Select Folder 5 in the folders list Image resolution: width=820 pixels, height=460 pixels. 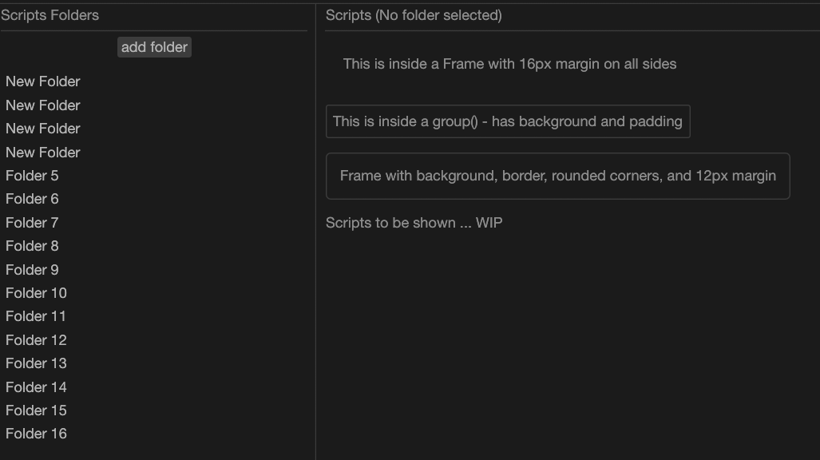[32, 176]
